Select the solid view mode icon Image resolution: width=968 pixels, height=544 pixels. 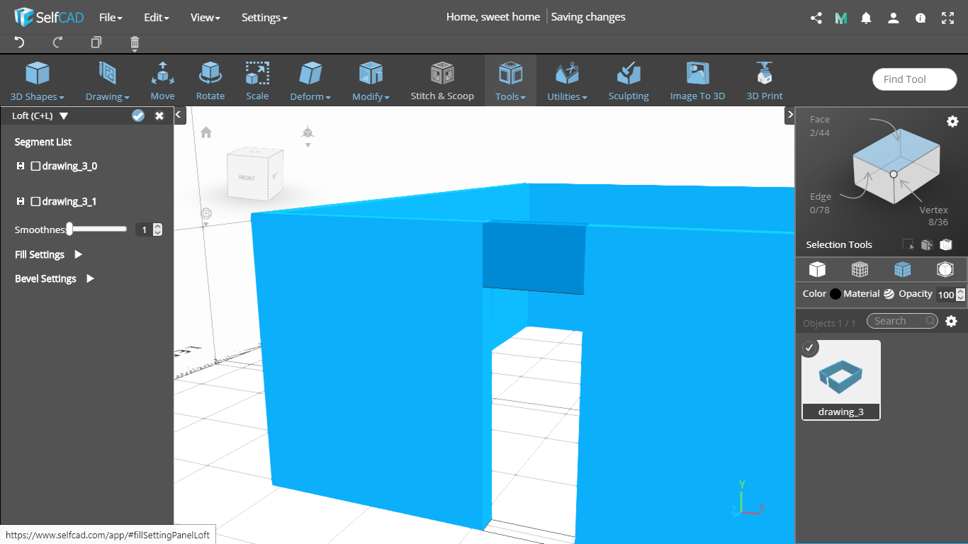[817, 269]
